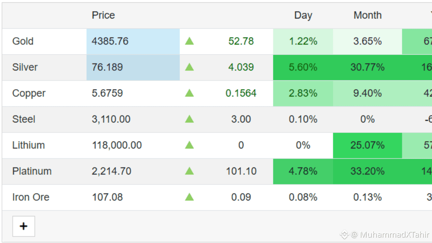Click Platinum's 4.78% daily change cell
This screenshot has height=243, width=432.
coord(303,171)
